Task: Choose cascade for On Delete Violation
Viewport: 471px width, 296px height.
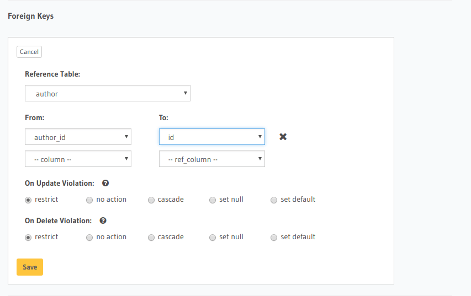Action: (x=151, y=238)
